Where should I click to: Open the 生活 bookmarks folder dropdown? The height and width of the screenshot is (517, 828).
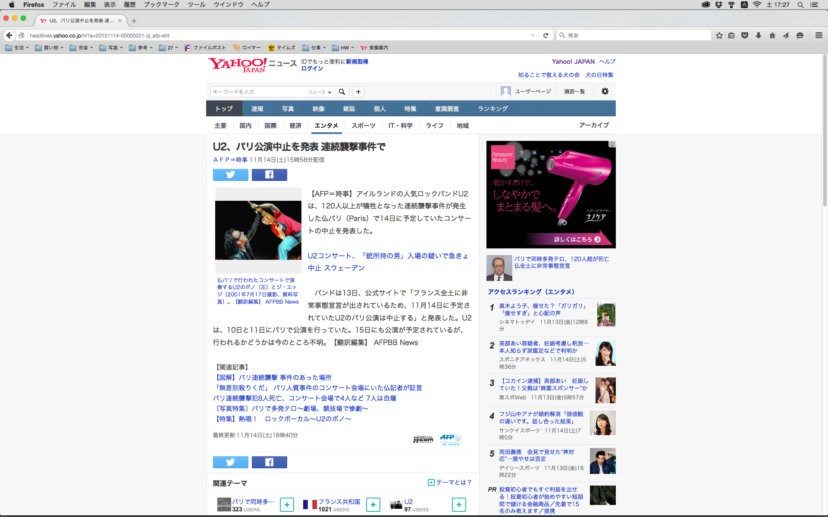18,48
